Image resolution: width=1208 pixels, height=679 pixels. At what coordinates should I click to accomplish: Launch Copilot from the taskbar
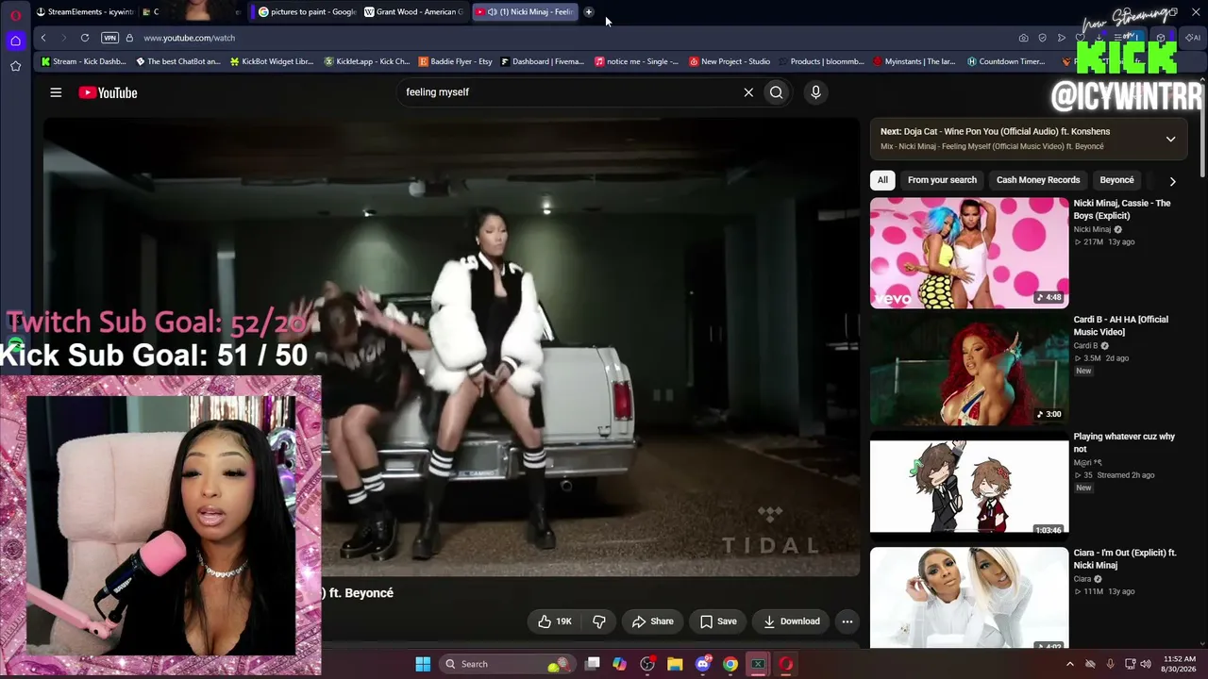[x=619, y=664]
